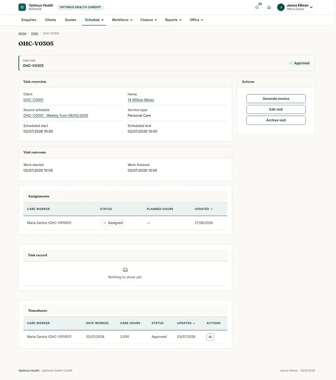Click the Nothing to show yet message
The image size is (336, 380).
point(125,277)
